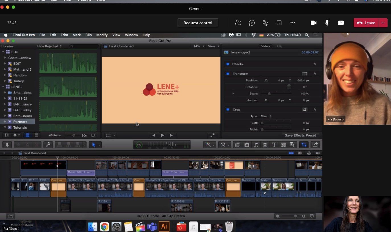Screen dimensions: 391x232
Task: Click the Crop Left slider handle
Action: click(262, 123)
